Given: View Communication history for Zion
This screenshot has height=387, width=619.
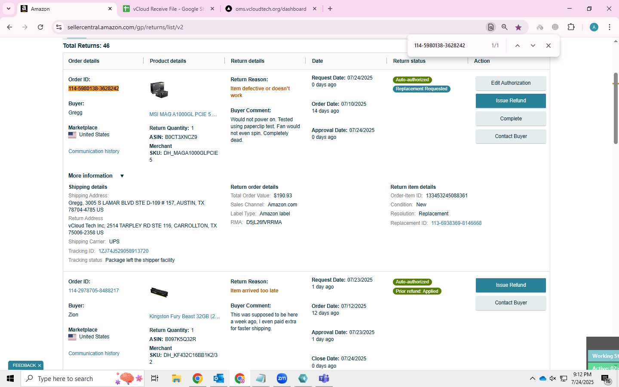Looking at the screenshot, I should (x=94, y=353).
